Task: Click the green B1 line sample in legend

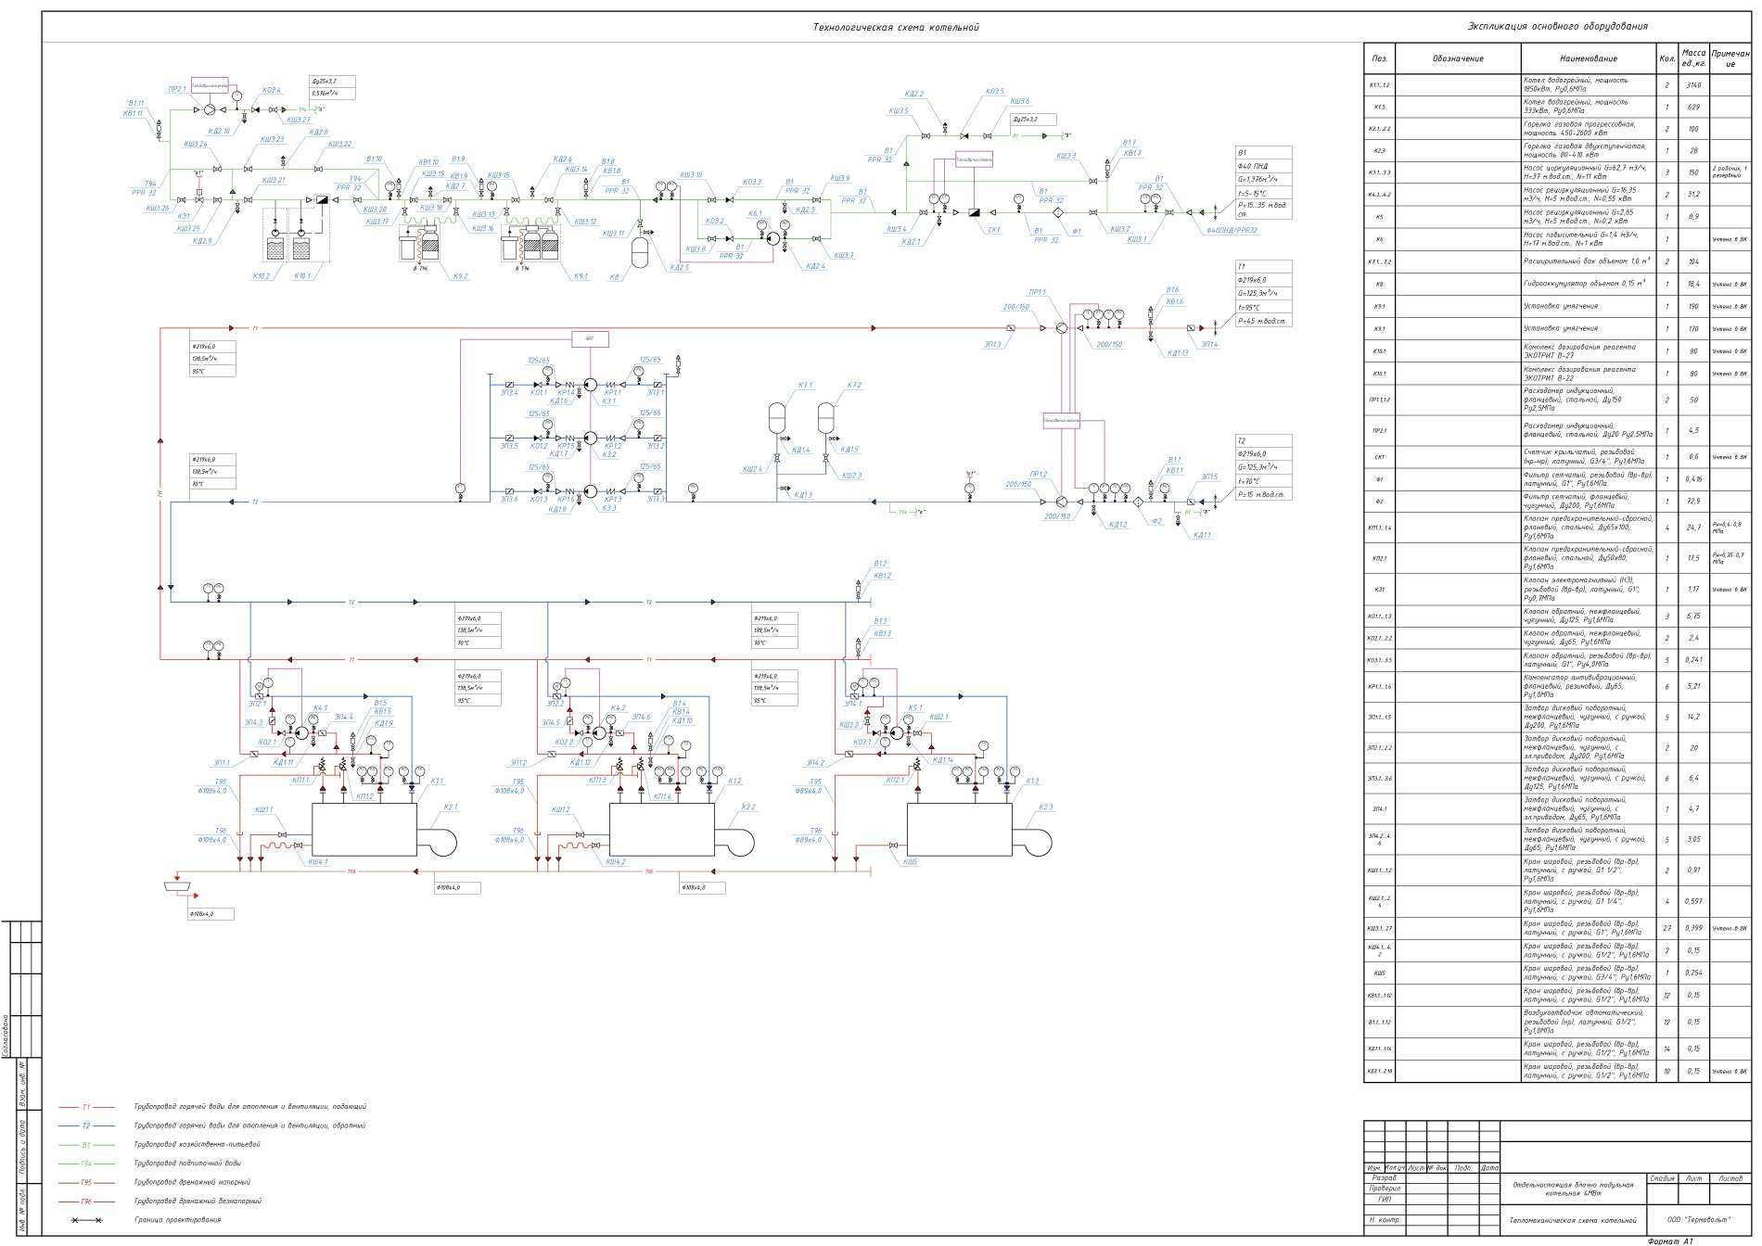Action: pos(86,1145)
